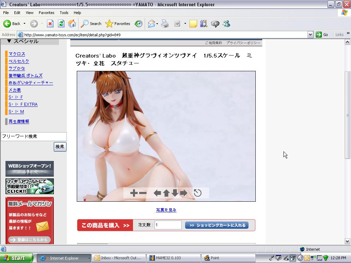351x263 pixels.
Task: Click the page scrollbar up arrow
Action: tap(348, 42)
